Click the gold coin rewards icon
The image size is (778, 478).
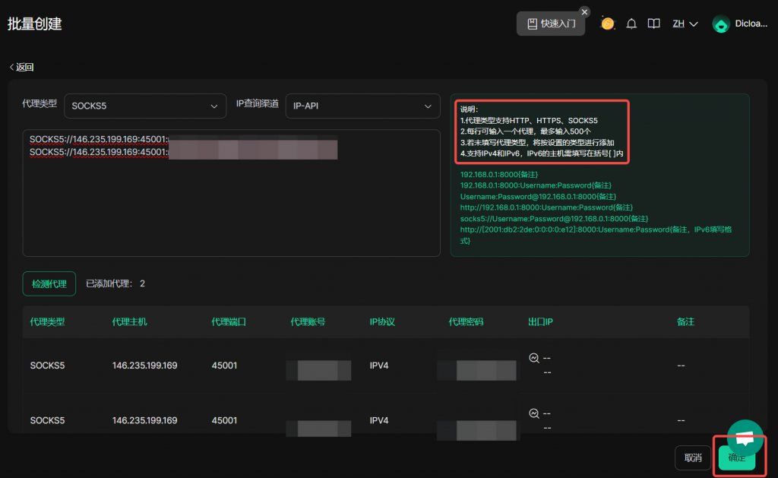coord(608,24)
